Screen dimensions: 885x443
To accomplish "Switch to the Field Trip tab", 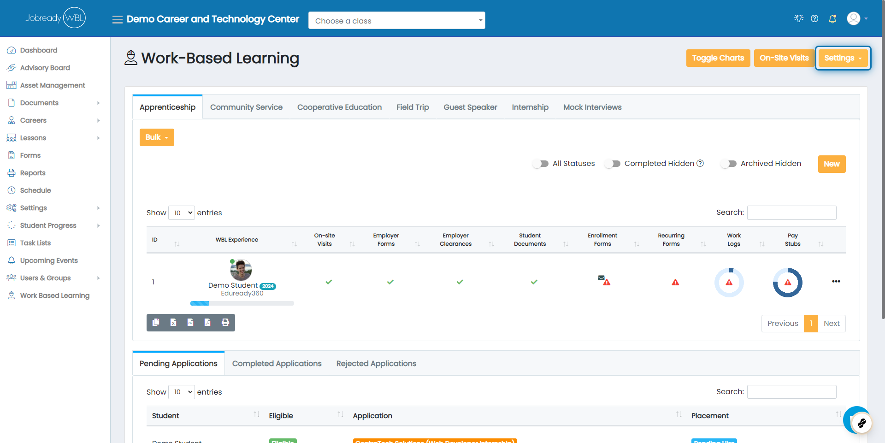I will pyautogui.click(x=413, y=107).
